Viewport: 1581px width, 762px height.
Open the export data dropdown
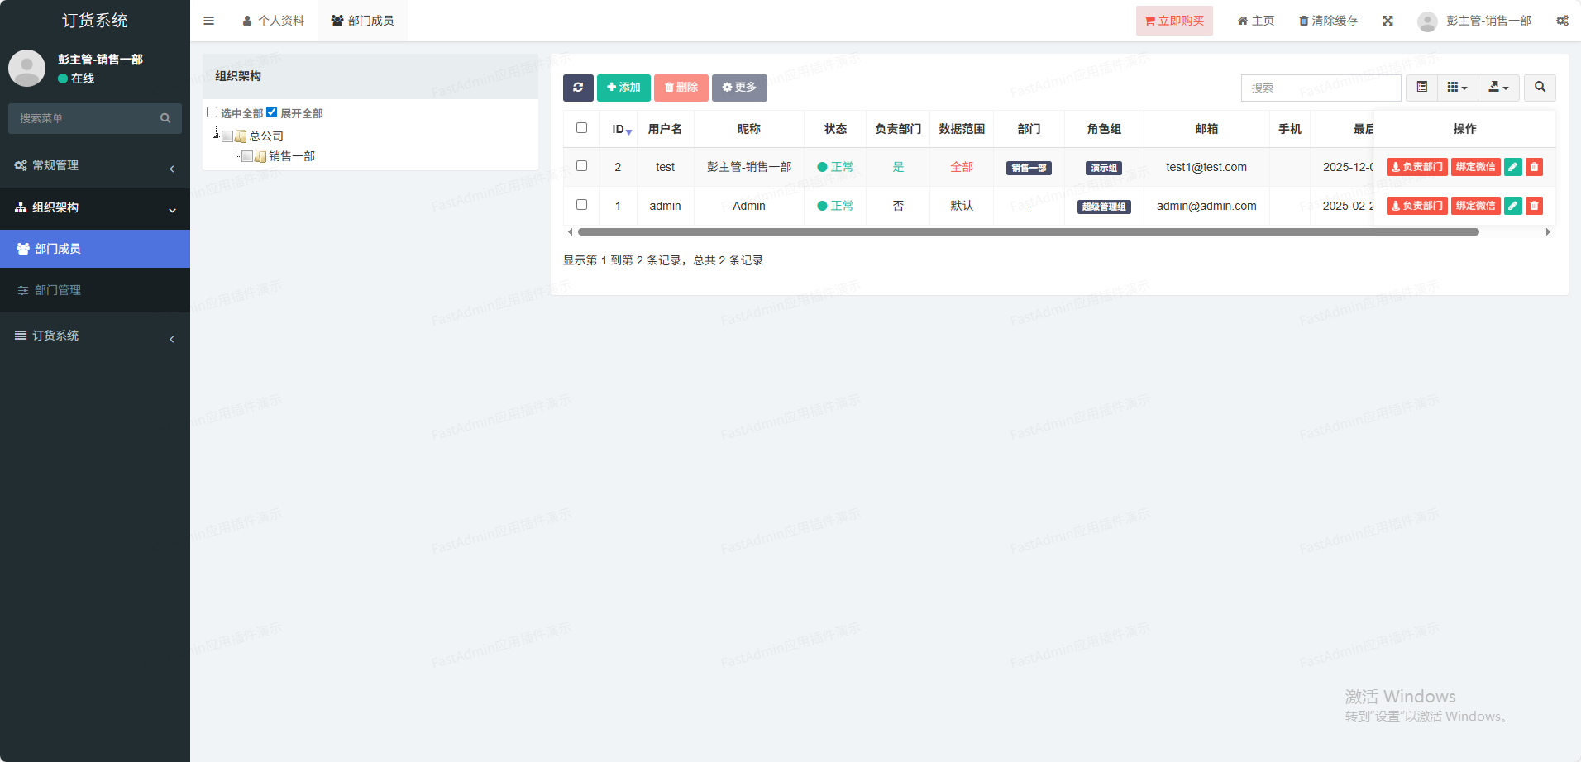pos(1498,88)
